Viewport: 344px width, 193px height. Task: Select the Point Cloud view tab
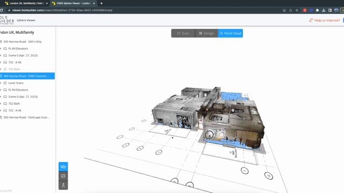coord(231,33)
